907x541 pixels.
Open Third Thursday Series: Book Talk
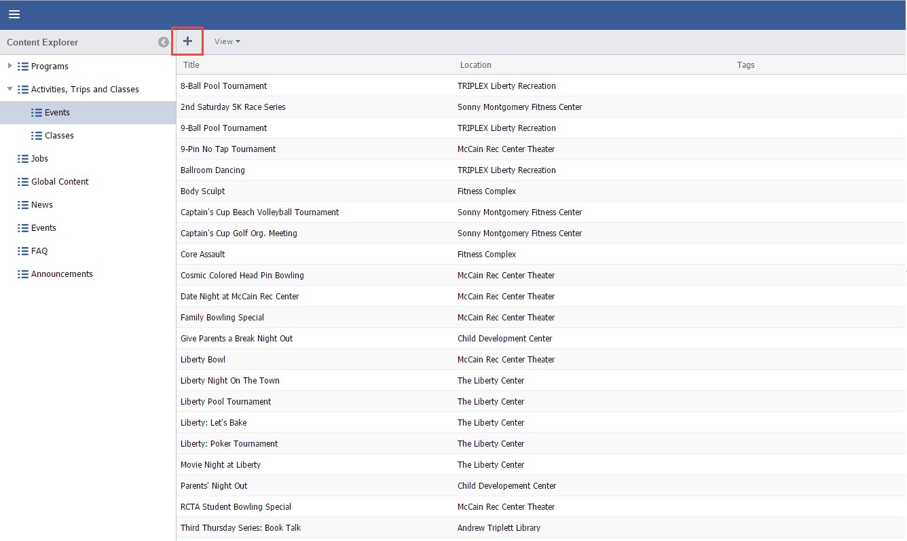(240, 528)
